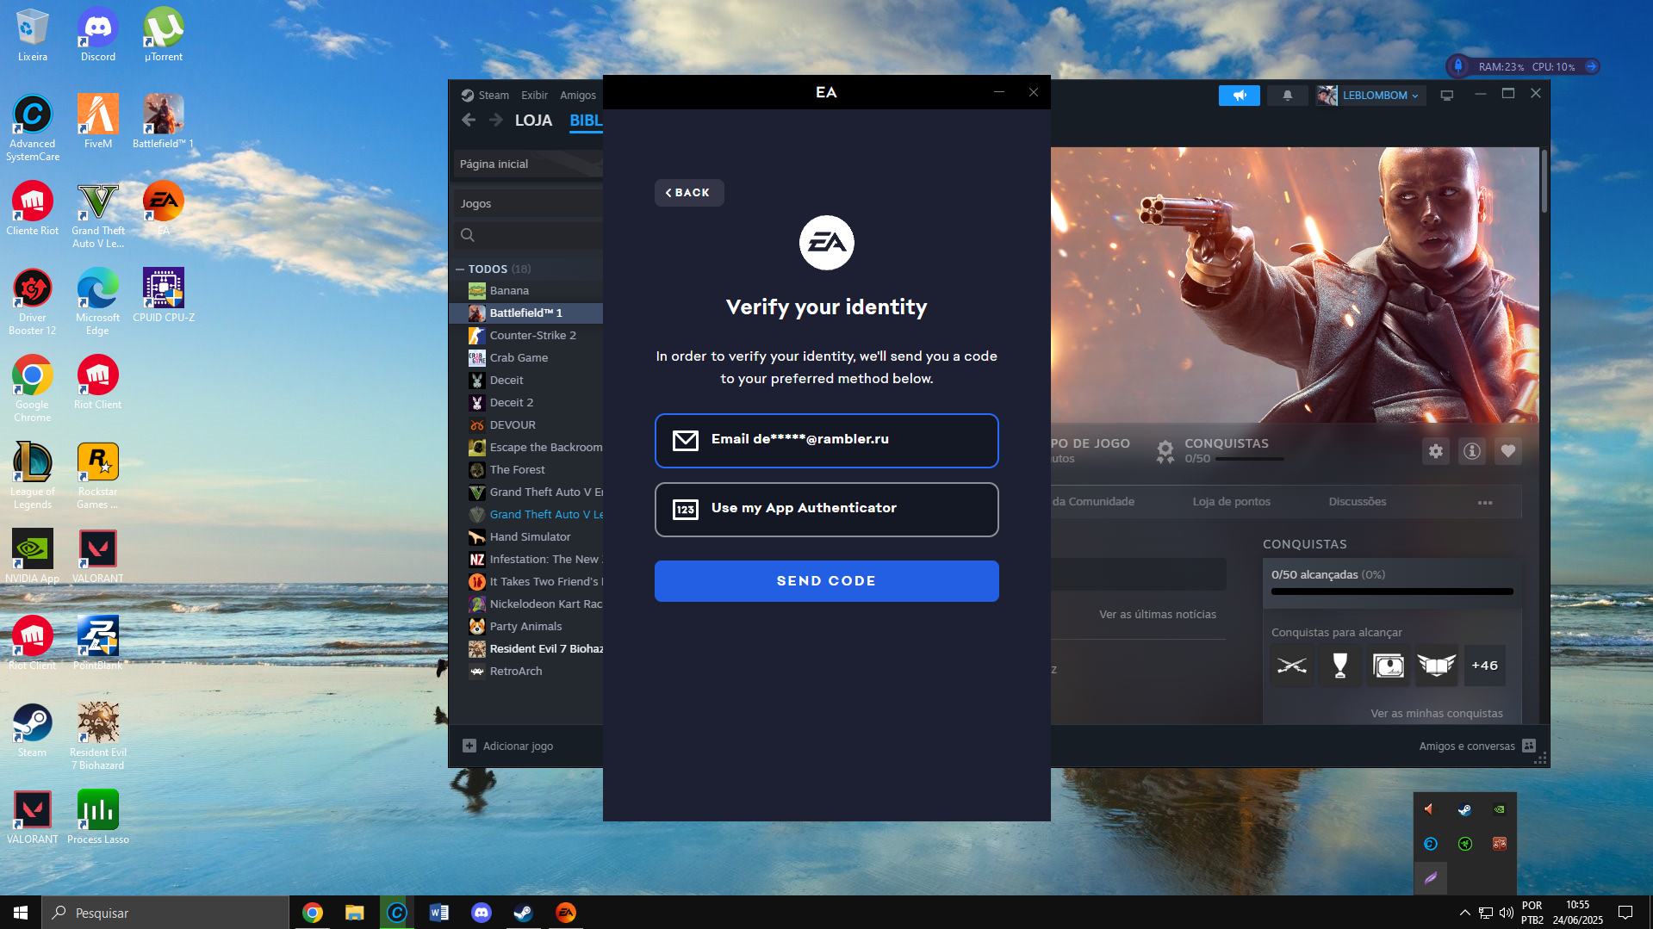Open the Jogos filter dropdown
Image resolution: width=1653 pixels, height=929 pixels.
(528, 204)
